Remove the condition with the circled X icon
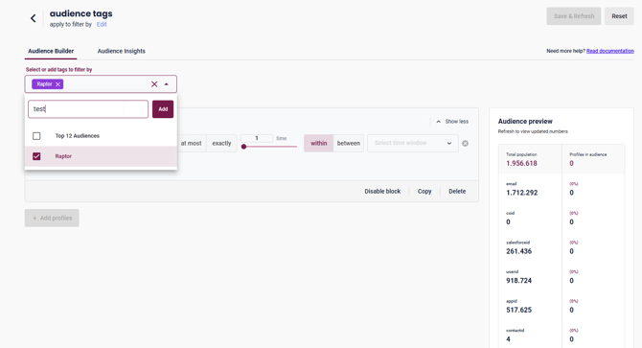 pyautogui.click(x=465, y=143)
